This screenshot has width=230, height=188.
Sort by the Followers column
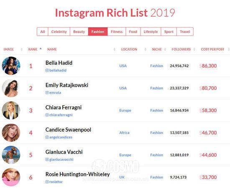[181, 49]
